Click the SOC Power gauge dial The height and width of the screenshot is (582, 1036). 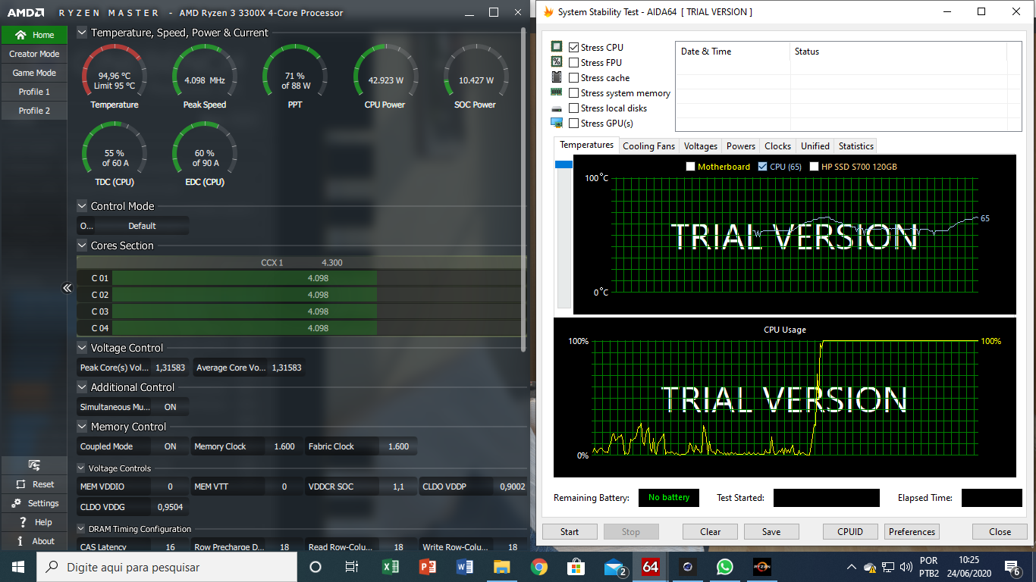(x=476, y=73)
